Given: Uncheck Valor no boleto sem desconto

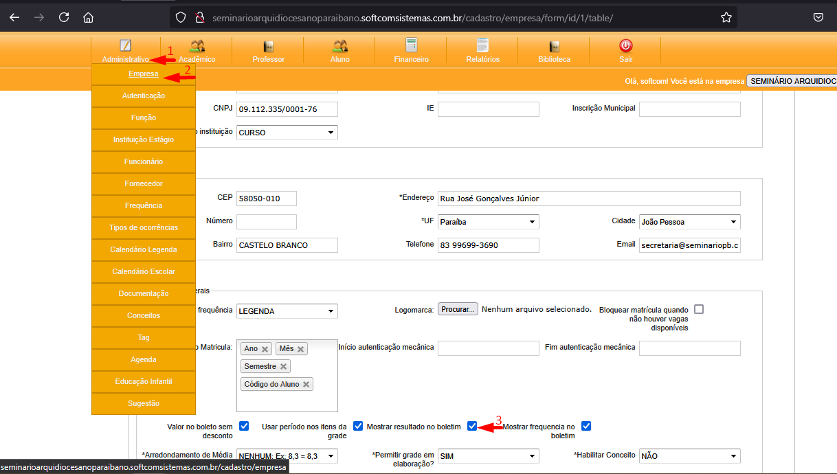Looking at the screenshot, I should click(244, 426).
